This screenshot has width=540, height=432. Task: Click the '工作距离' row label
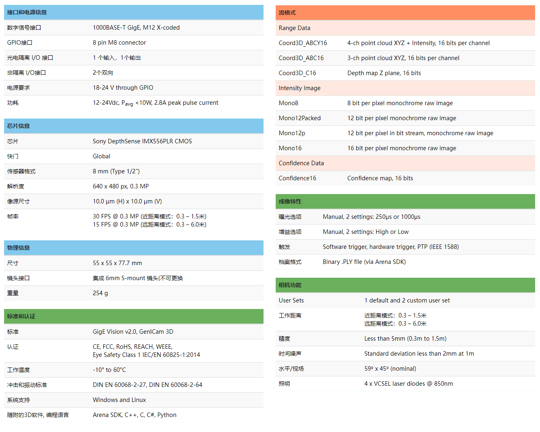coord(290,315)
